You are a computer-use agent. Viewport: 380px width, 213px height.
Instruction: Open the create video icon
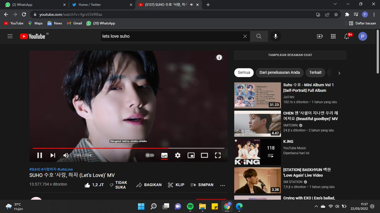(320, 36)
